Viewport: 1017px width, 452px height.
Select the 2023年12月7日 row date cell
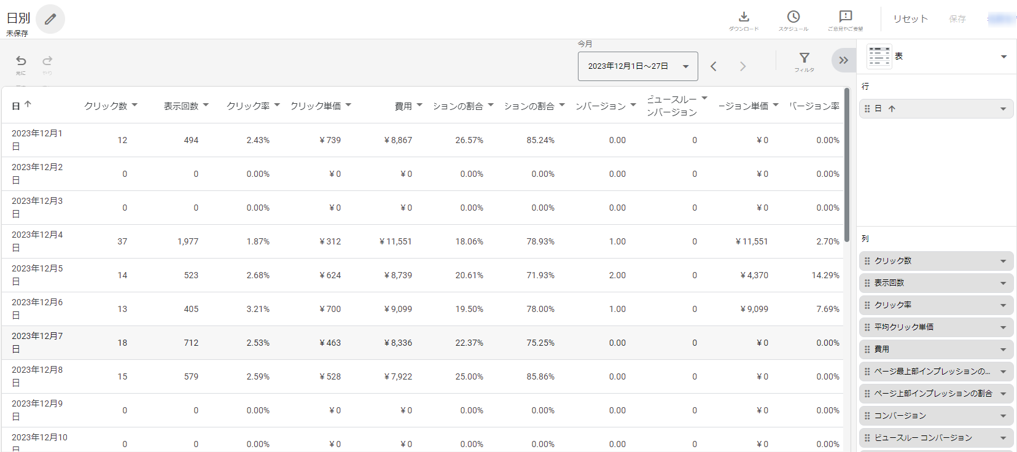(37, 343)
